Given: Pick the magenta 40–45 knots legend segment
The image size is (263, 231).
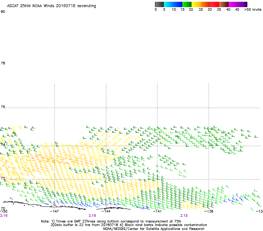Looking at the screenshot, I should 233,4.
